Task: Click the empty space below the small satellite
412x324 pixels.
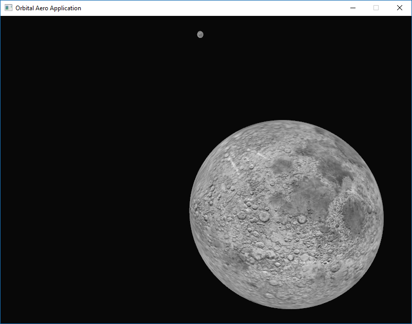Action: (200, 72)
